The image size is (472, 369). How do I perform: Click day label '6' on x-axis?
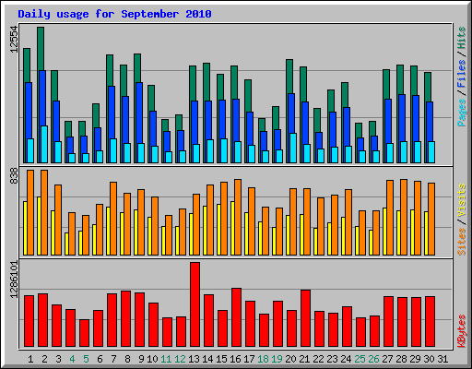click(x=100, y=359)
